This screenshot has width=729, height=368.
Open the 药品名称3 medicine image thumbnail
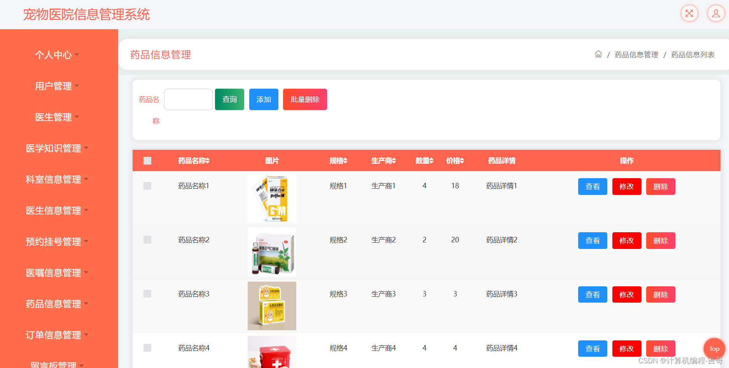click(x=272, y=306)
